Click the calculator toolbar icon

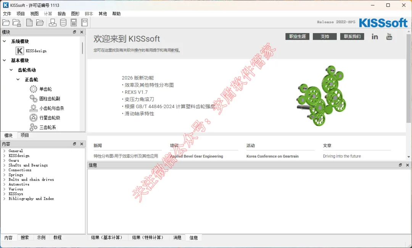74,22
